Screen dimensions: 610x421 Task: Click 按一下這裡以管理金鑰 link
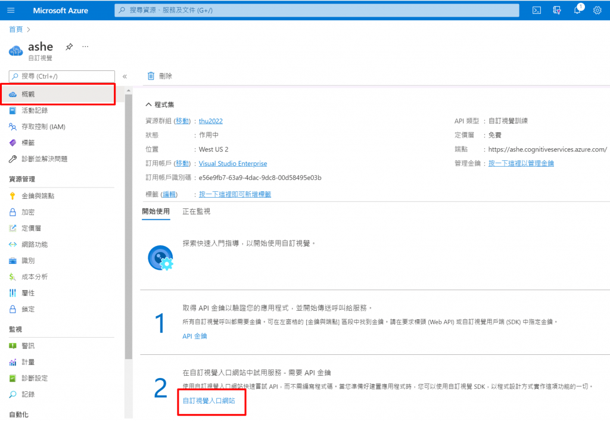coord(521,163)
